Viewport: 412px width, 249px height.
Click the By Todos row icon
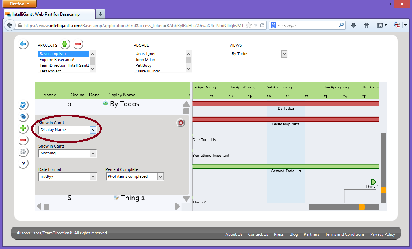click(105, 103)
